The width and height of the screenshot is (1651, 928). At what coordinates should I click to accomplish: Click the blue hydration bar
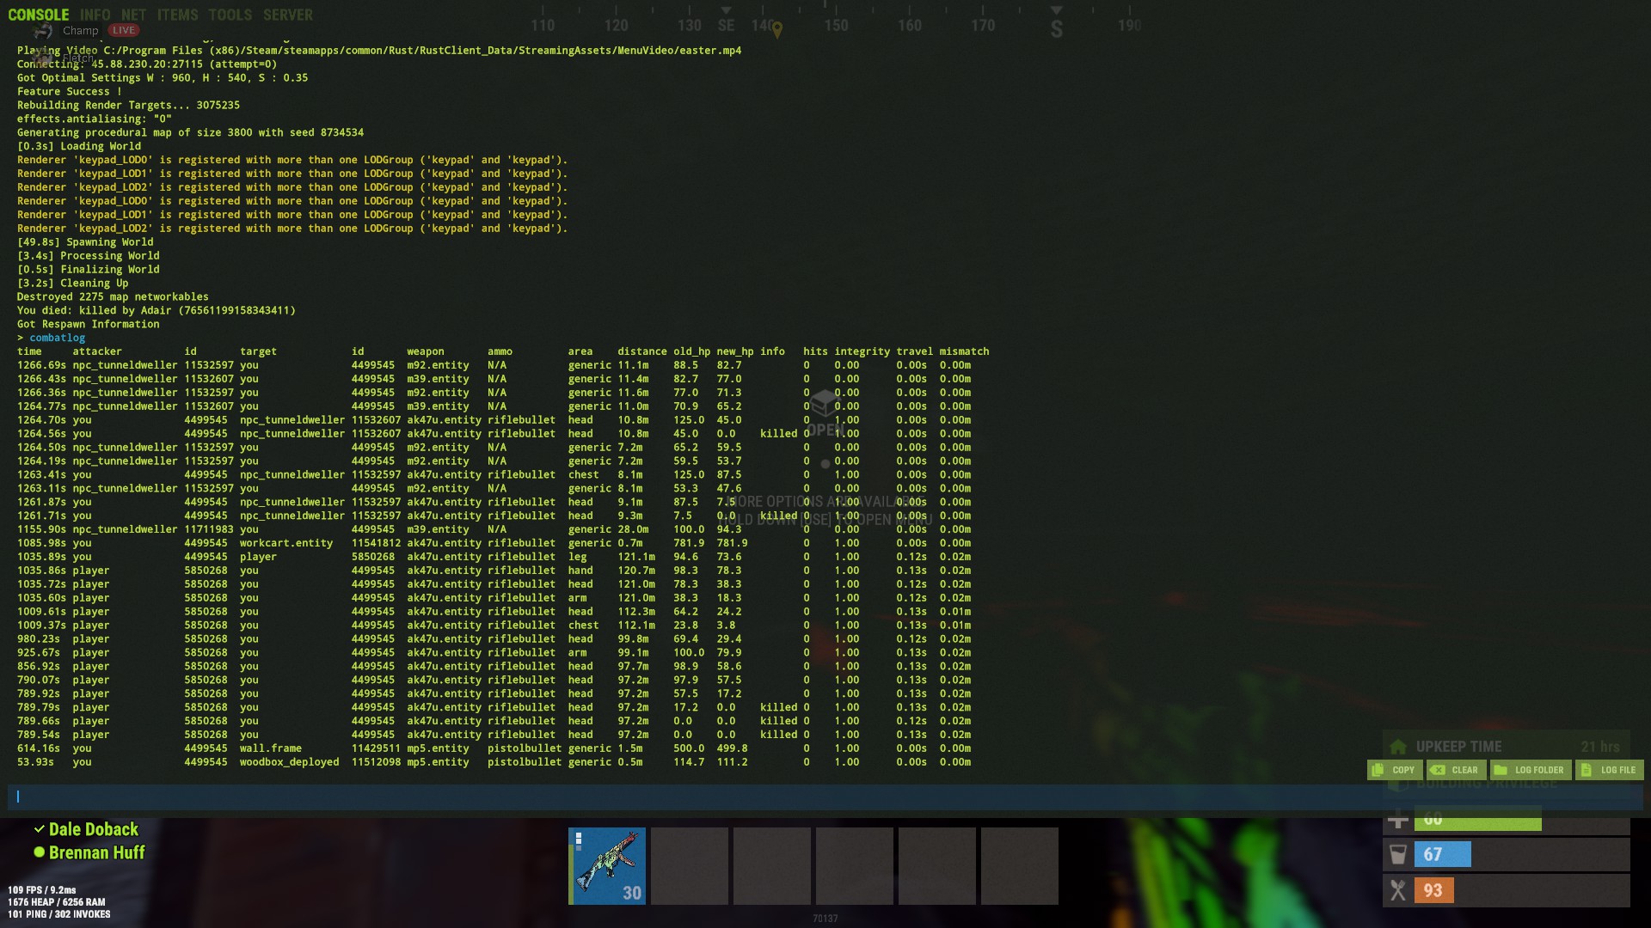pos(1443,854)
